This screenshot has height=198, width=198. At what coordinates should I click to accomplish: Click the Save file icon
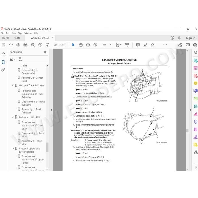4,45
